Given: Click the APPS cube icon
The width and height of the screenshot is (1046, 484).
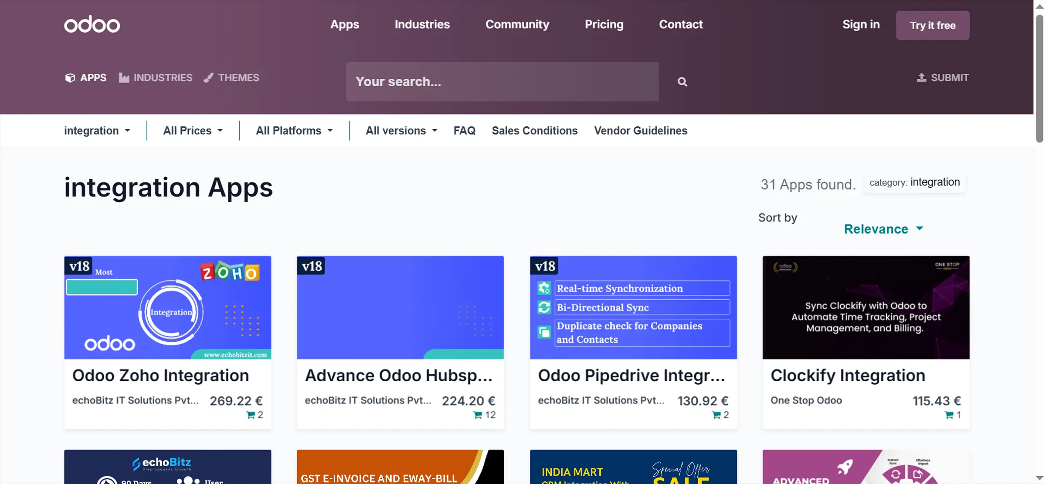Looking at the screenshot, I should tap(70, 78).
